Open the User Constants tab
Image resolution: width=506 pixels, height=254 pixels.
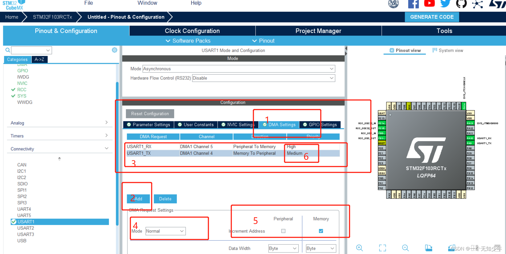196,125
